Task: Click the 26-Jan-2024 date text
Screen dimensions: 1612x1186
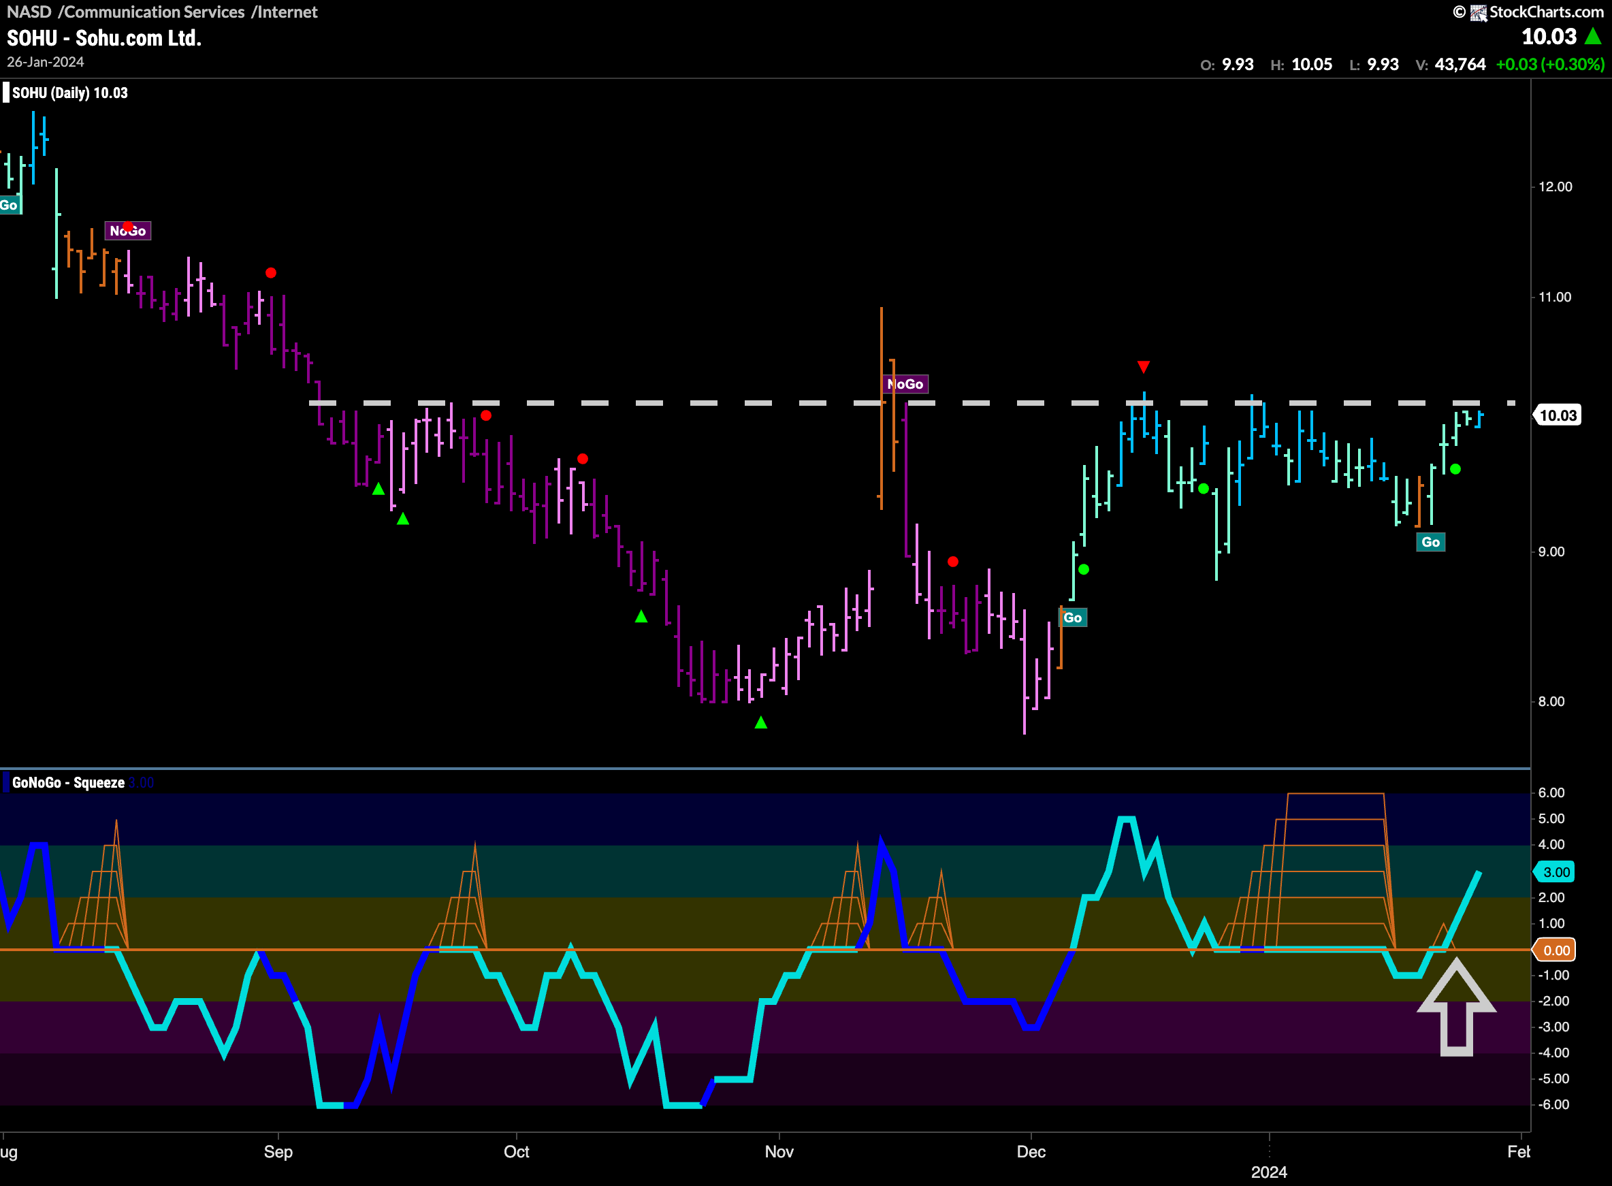Action: (45, 62)
